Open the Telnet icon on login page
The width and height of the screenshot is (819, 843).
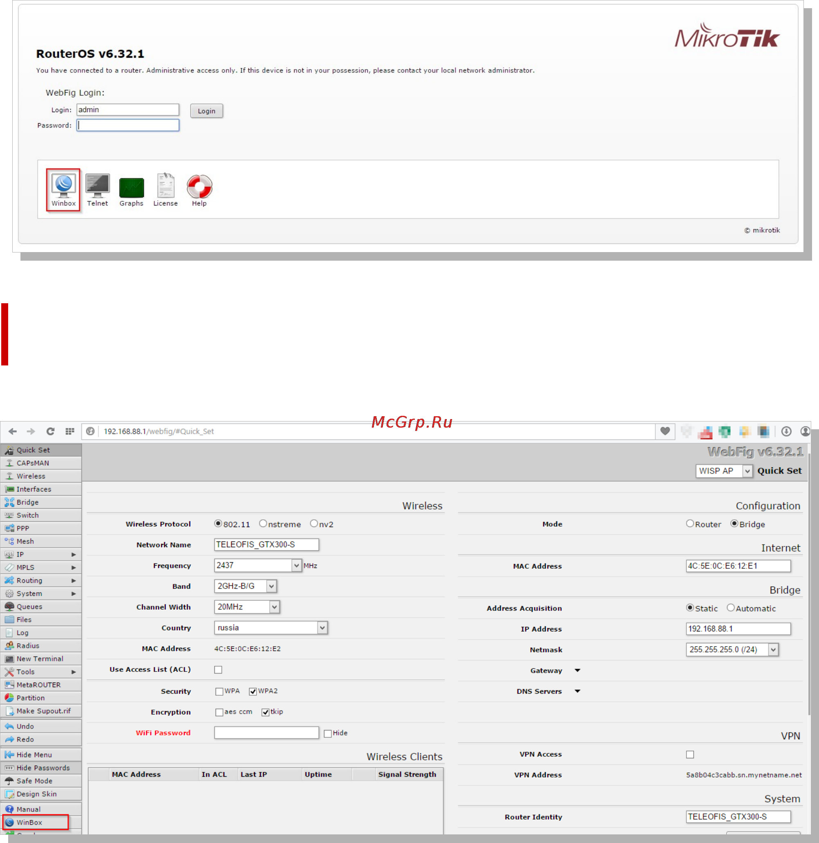click(97, 190)
